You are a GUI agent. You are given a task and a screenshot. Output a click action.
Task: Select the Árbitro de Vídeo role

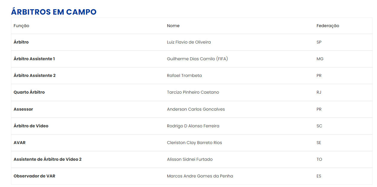[x=31, y=126]
